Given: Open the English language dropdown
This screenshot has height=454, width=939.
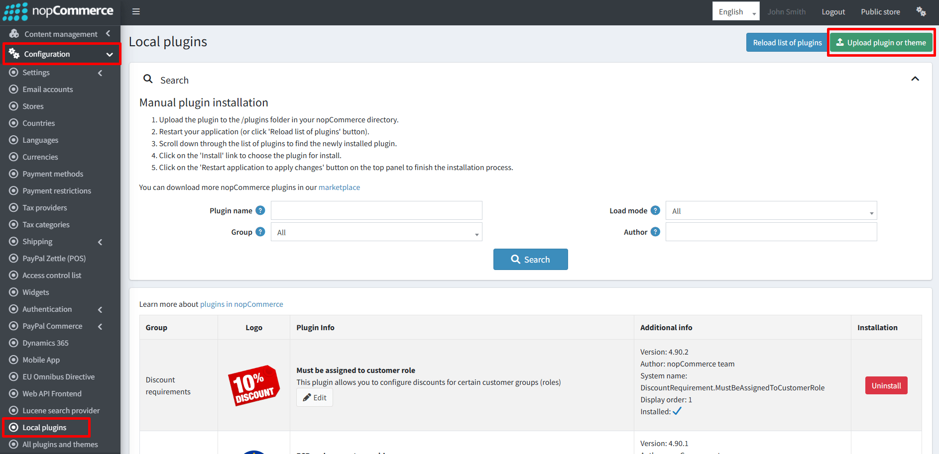Looking at the screenshot, I should [x=736, y=11].
